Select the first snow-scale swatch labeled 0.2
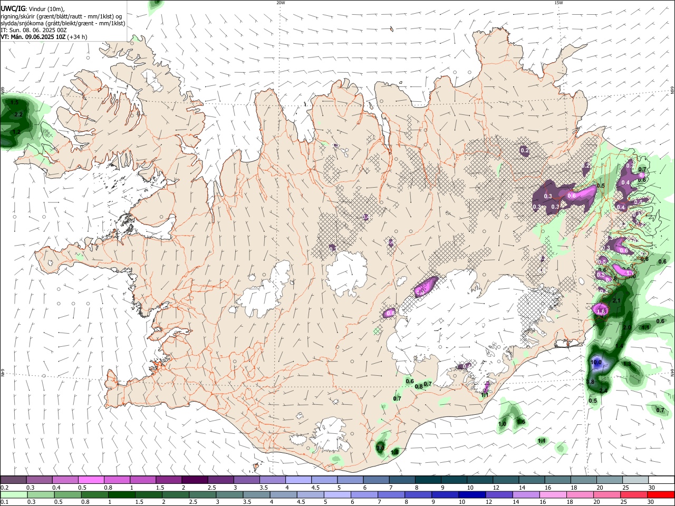Screen dimensions: 675x506 13,480
